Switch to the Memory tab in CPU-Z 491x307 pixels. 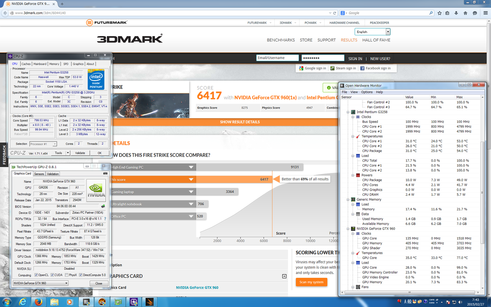click(54, 64)
